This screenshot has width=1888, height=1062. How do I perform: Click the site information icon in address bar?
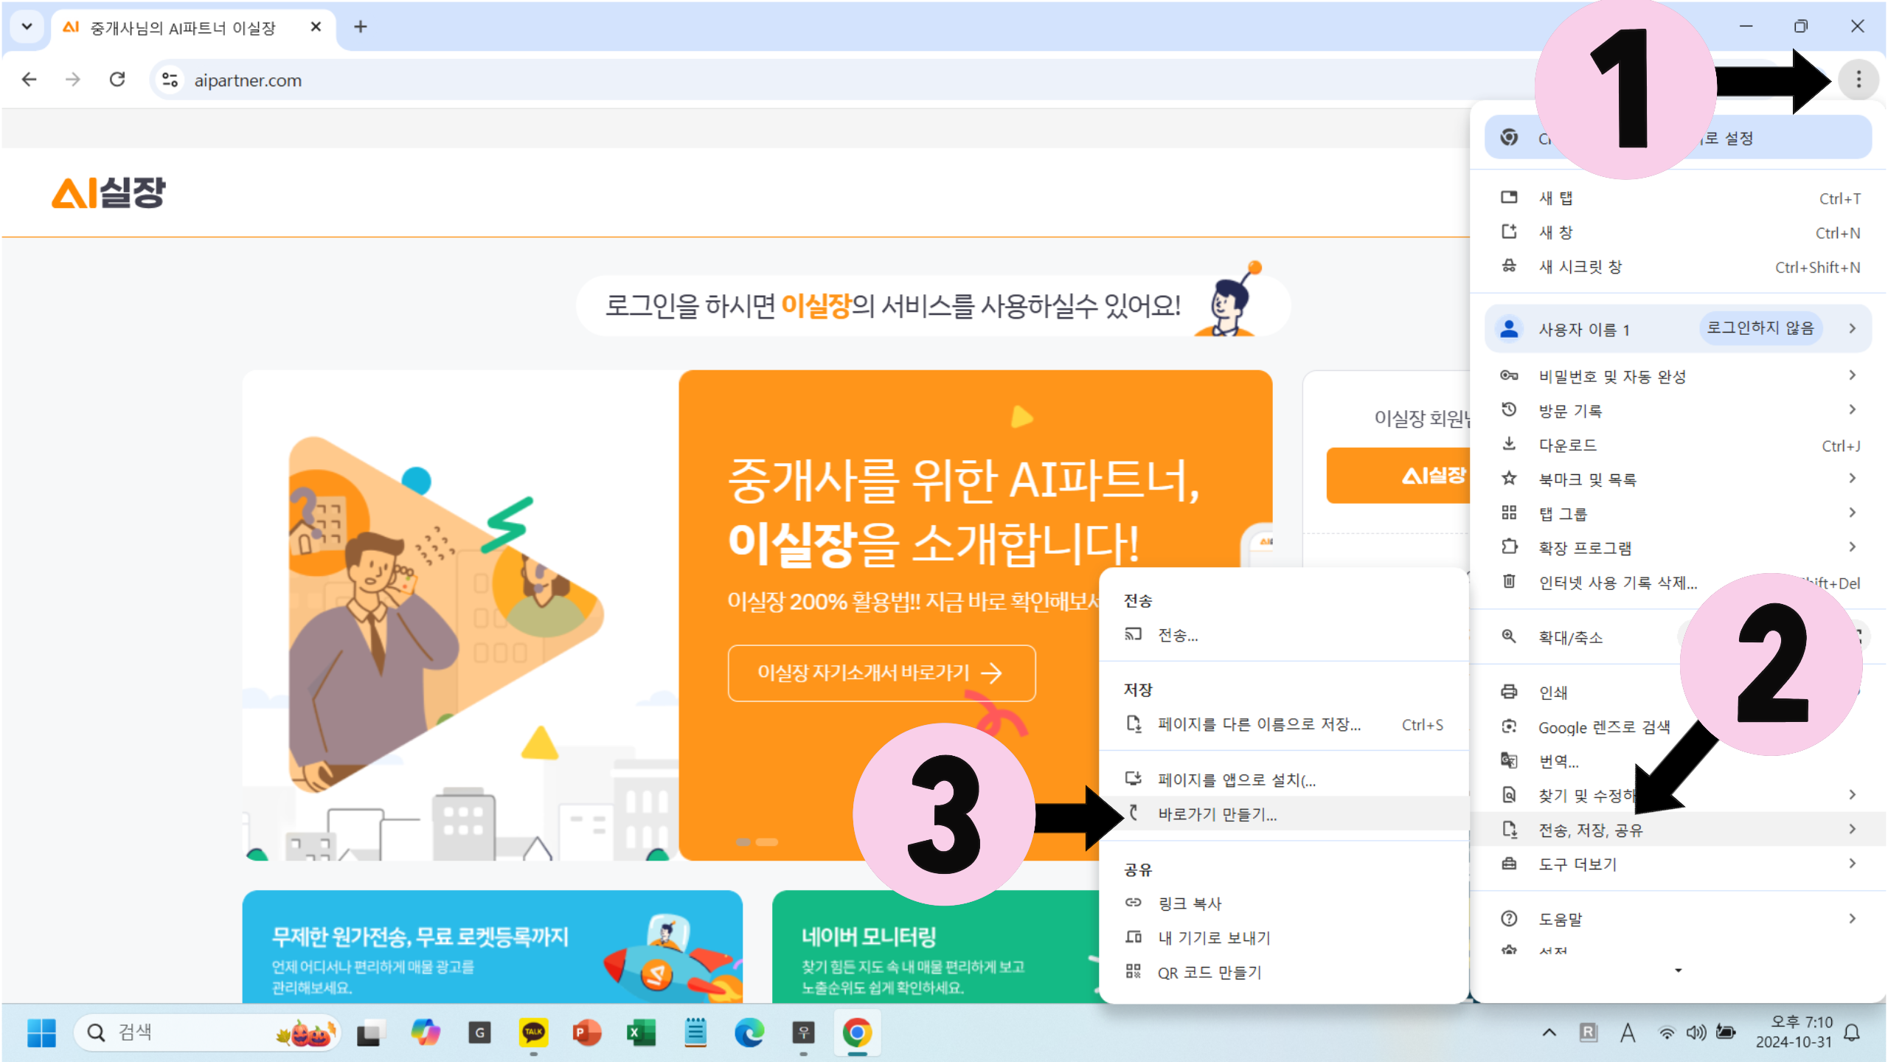pos(170,80)
